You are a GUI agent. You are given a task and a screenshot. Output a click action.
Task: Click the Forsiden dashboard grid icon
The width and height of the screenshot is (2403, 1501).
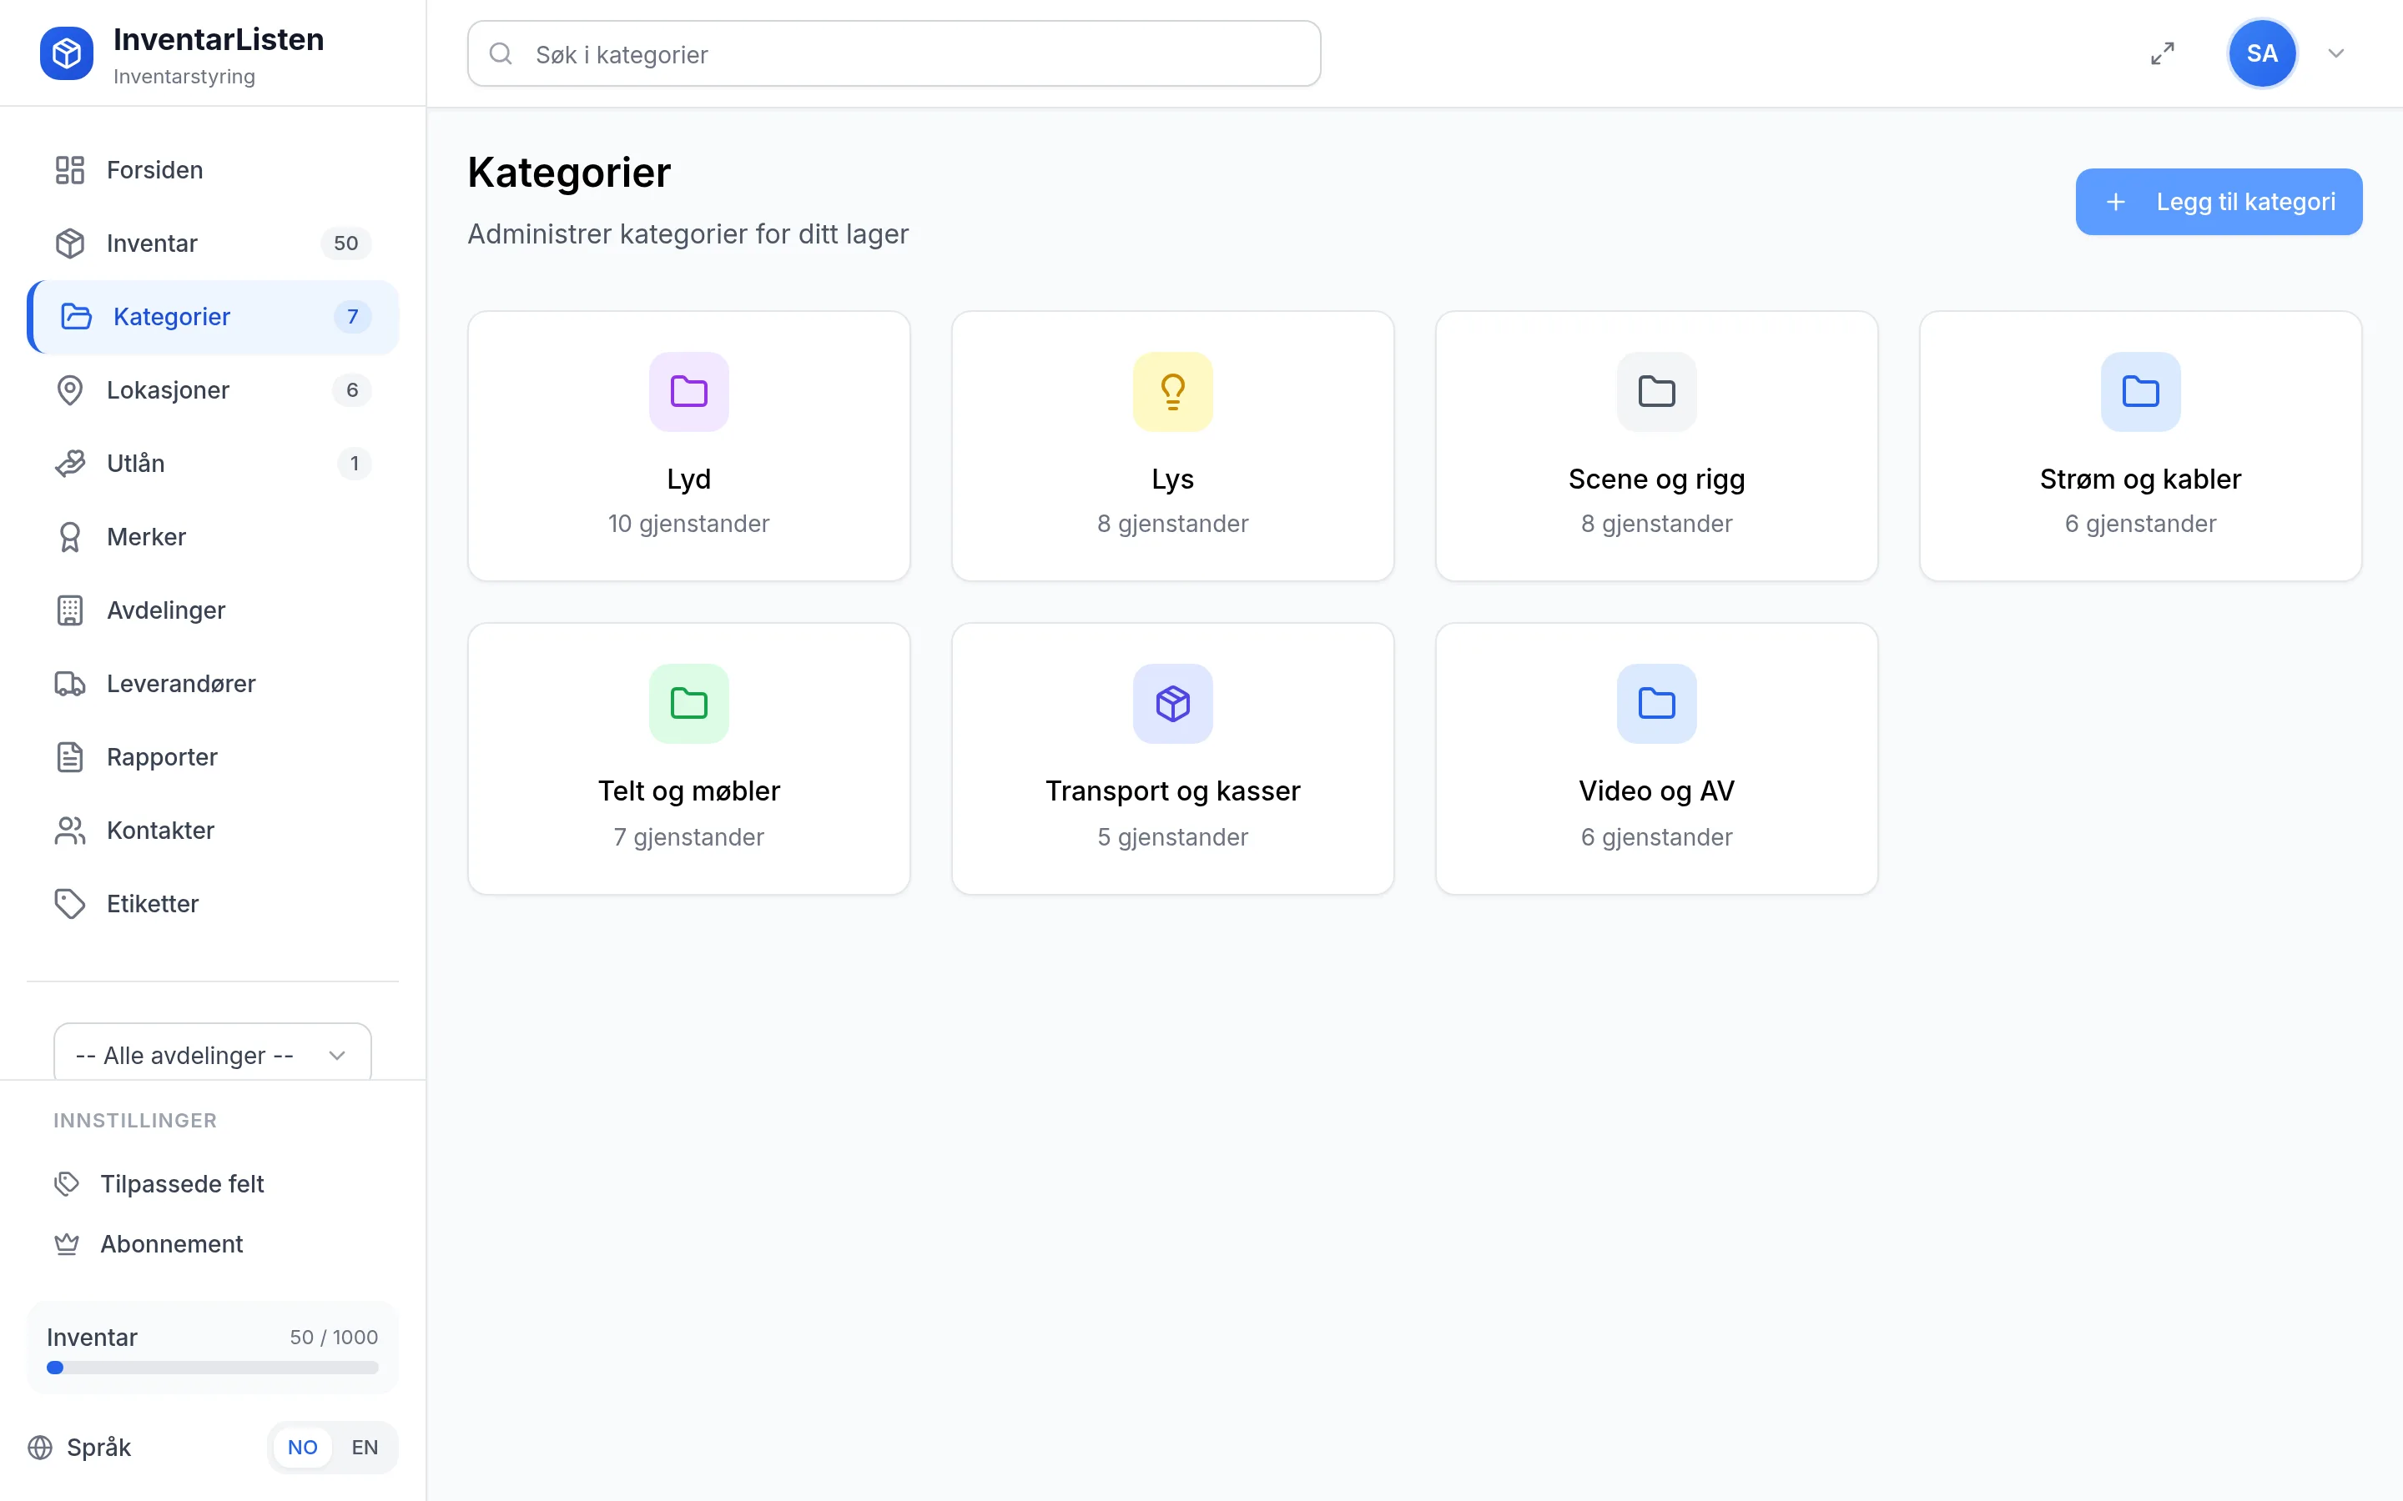click(69, 170)
